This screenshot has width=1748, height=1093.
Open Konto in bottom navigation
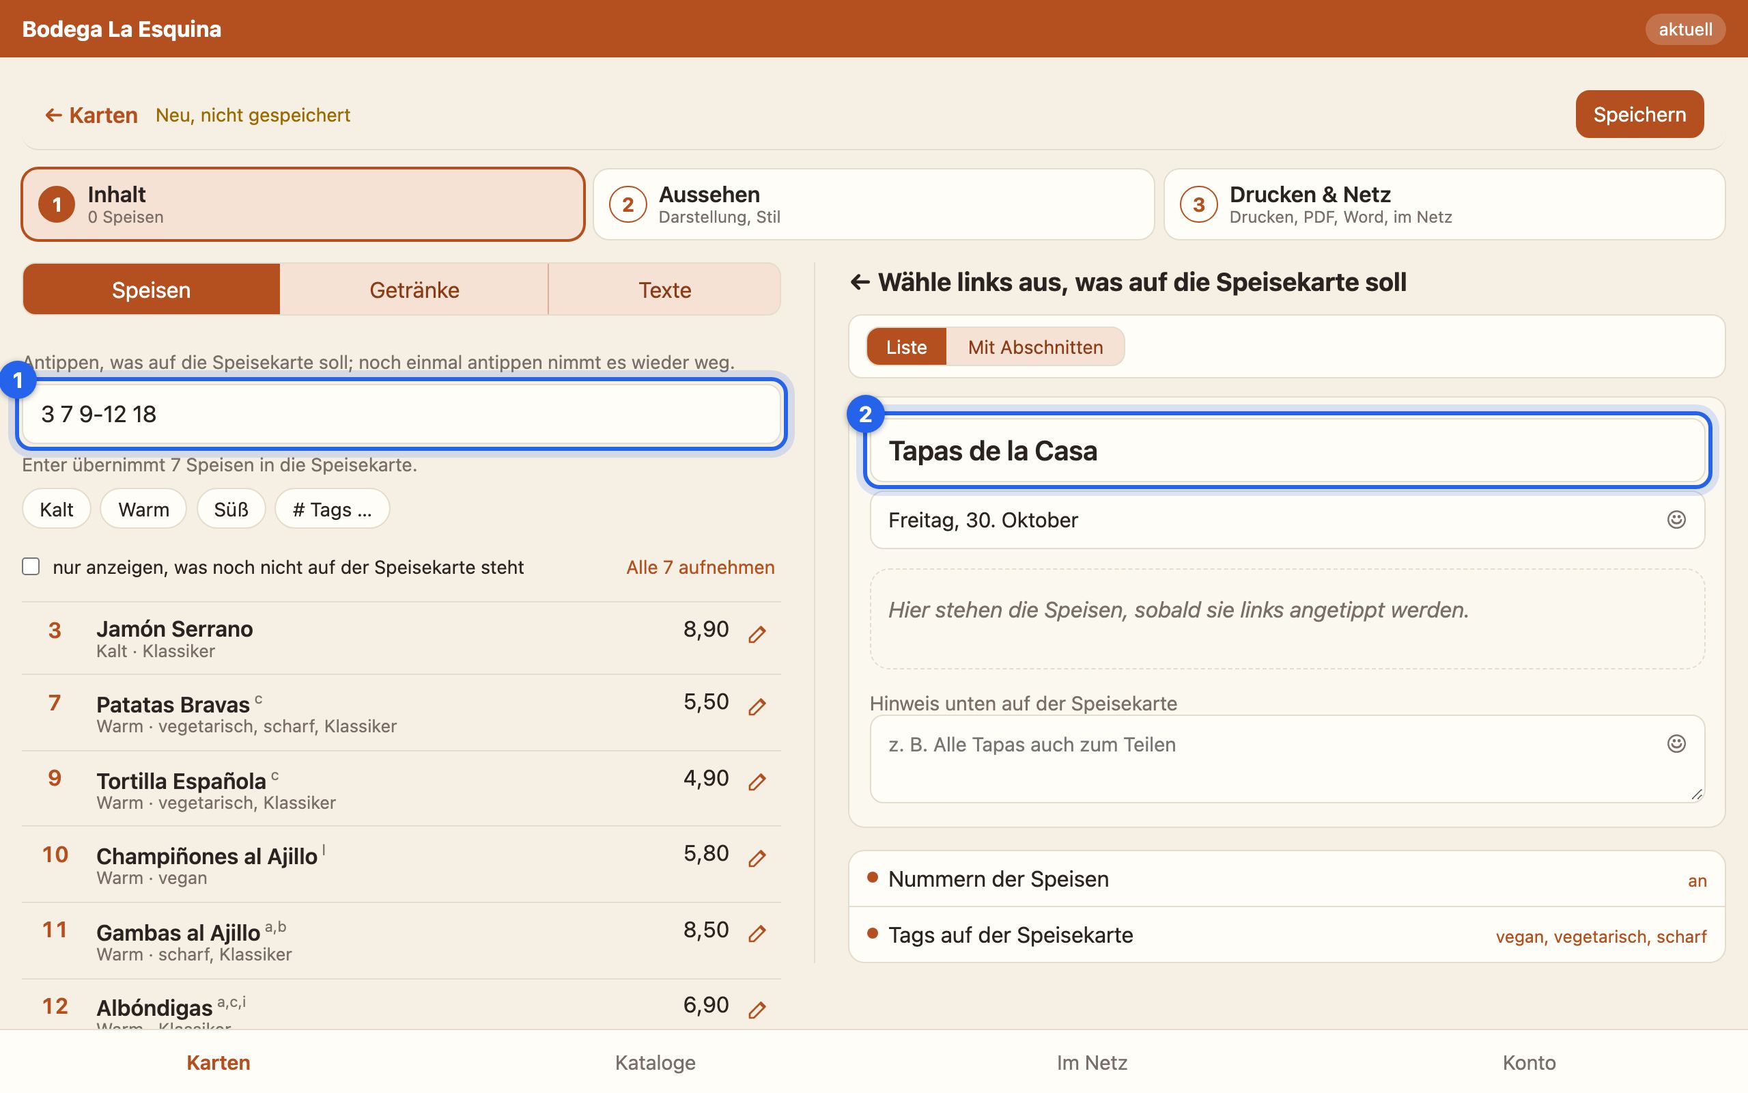1529,1063
